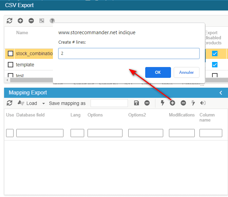228x197 pixels.
Task: Click the Database field column header
Action: (x=31, y=115)
